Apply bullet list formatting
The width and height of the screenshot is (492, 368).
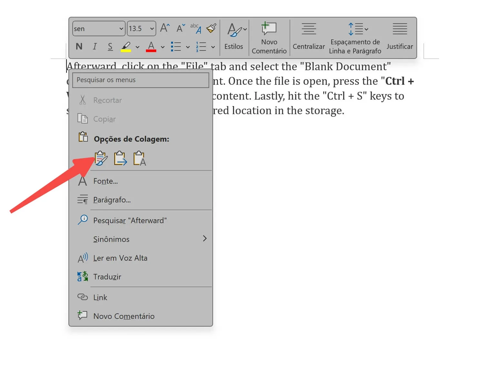click(176, 47)
